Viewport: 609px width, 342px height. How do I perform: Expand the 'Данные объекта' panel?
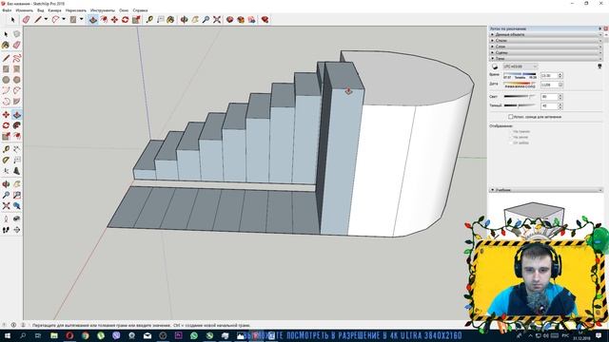[545, 34]
